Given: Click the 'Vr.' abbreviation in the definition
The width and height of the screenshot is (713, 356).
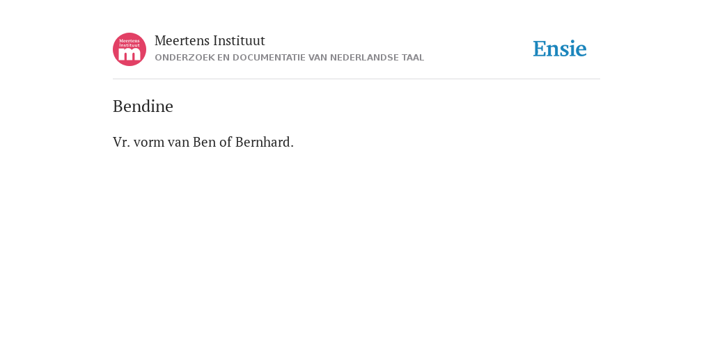Looking at the screenshot, I should pos(121,143).
